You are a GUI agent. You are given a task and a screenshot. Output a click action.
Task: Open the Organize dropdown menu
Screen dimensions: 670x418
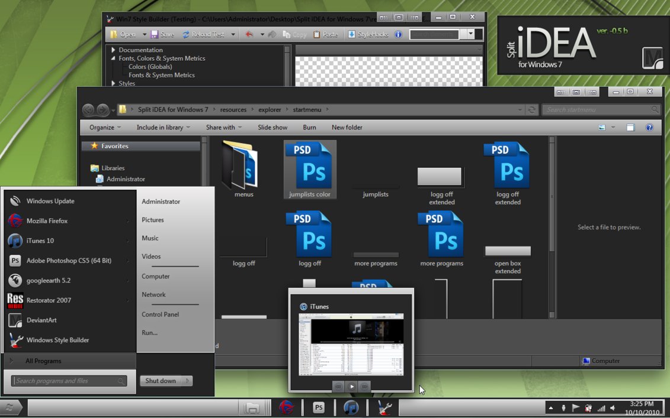[105, 128]
